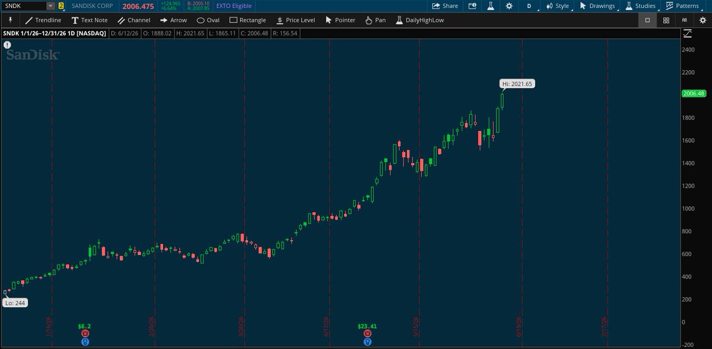The height and width of the screenshot is (349, 712).
Task: Click the first red earnings phone icon
Action: click(85, 334)
